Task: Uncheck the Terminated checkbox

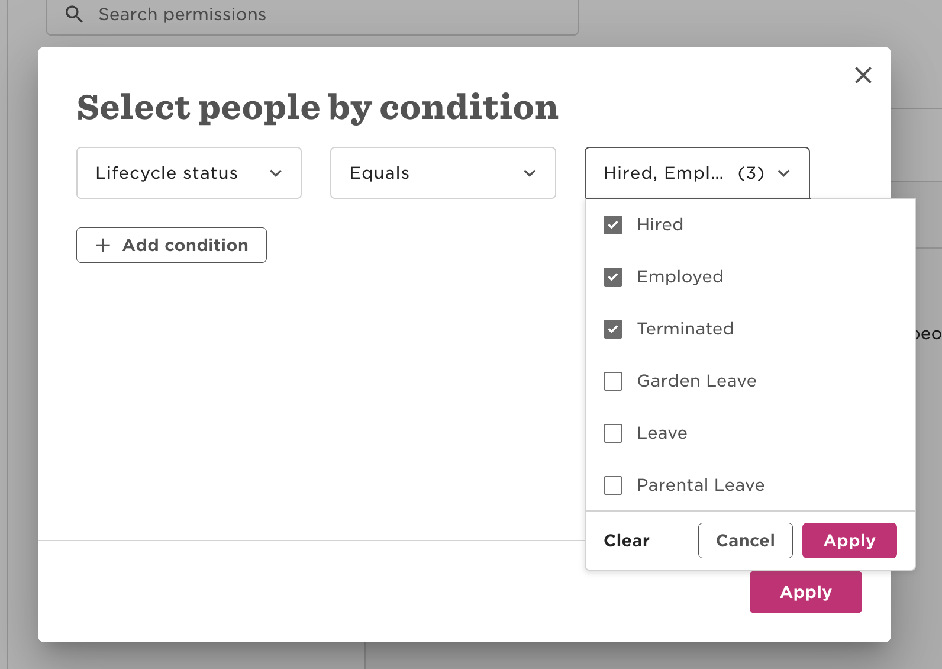Action: click(613, 329)
